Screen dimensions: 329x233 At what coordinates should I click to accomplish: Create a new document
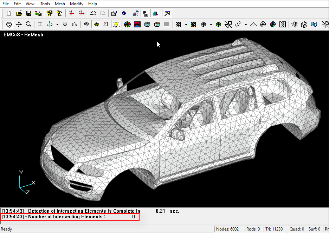click(x=8, y=13)
